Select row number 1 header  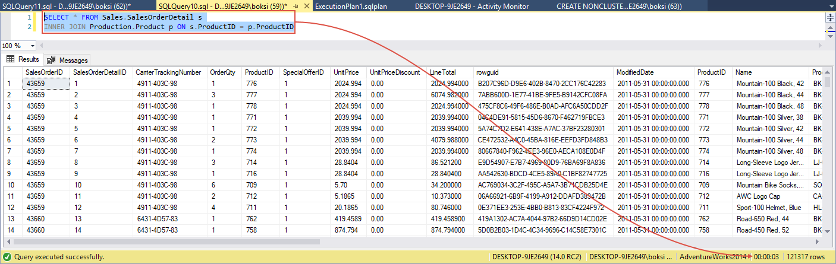(13, 84)
